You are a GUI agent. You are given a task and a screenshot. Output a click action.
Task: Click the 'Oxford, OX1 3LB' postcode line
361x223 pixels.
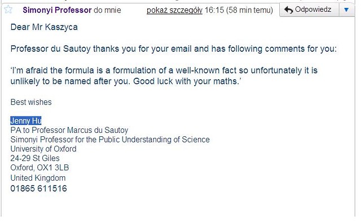click(39, 168)
